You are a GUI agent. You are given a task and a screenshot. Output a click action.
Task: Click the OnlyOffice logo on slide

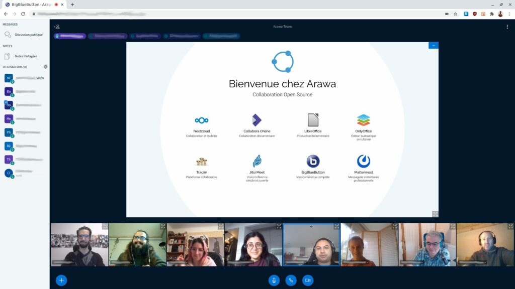click(364, 120)
